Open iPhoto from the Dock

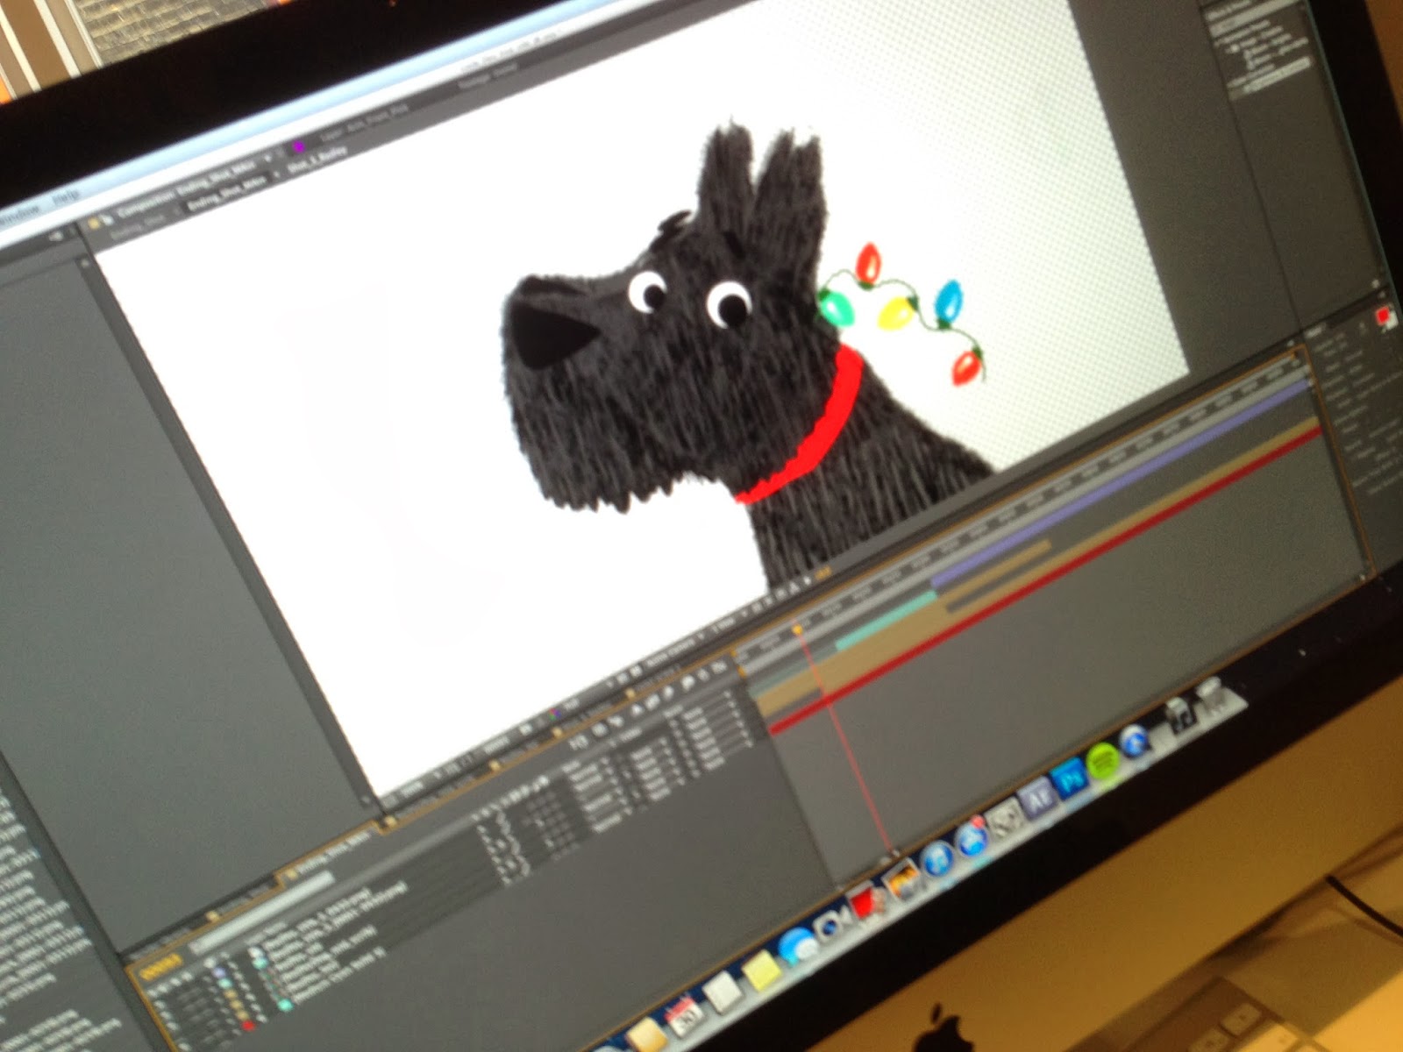click(x=901, y=881)
